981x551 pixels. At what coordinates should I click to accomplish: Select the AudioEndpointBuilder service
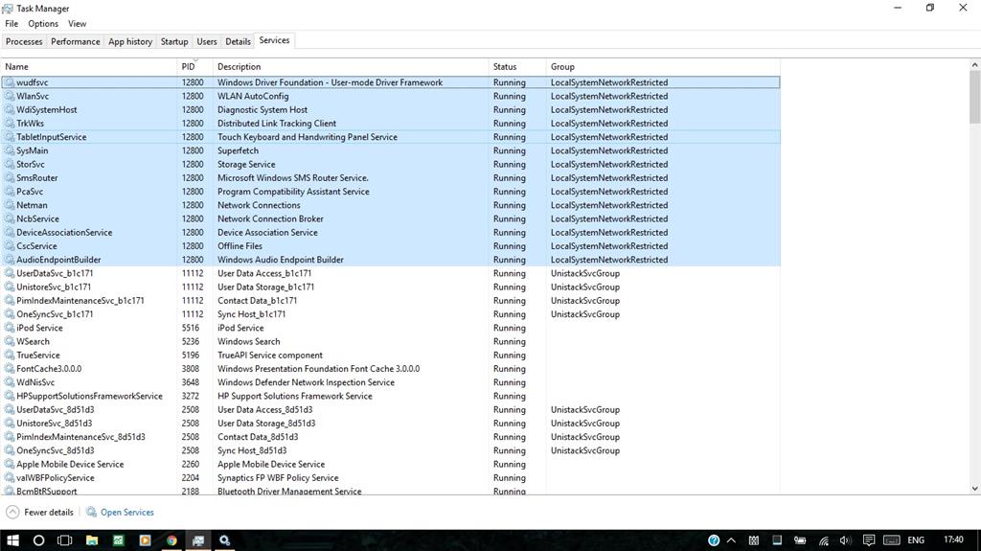(391, 260)
